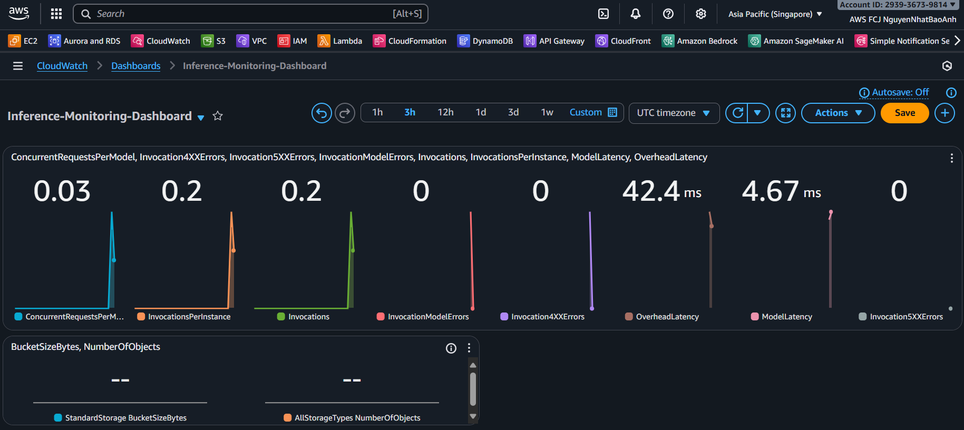Toggle OverheadLatency legend series
This screenshot has width=964, height=430.
coord(662,317)
